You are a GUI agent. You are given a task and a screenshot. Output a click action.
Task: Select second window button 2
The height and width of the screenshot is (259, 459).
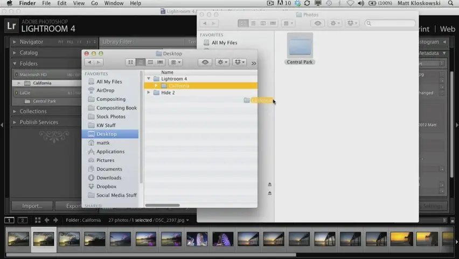23,220
